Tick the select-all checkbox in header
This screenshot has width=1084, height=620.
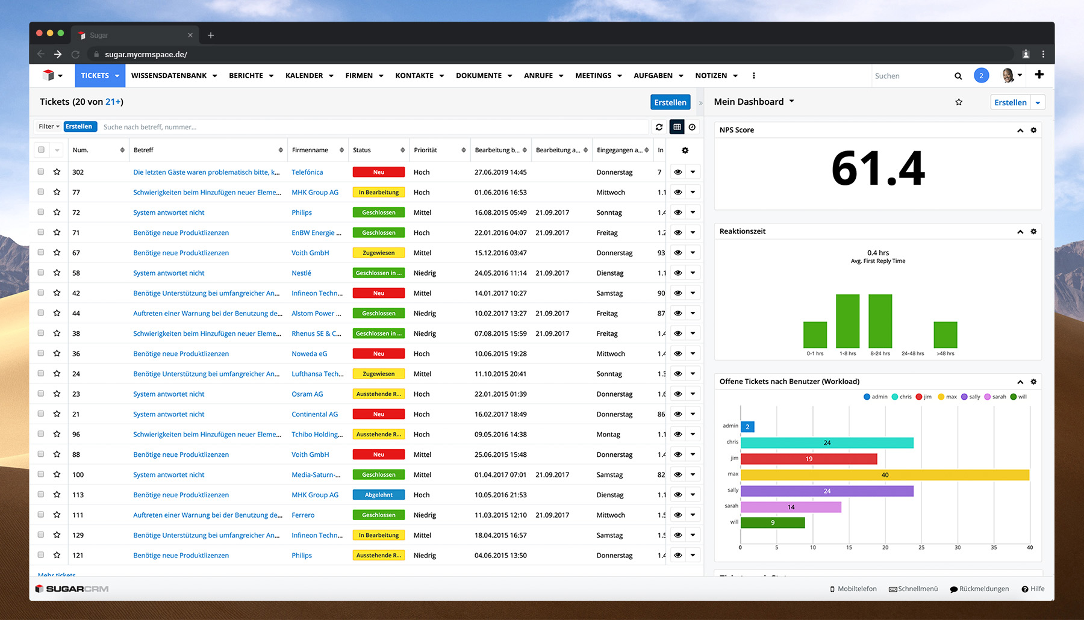coord(41,150)
